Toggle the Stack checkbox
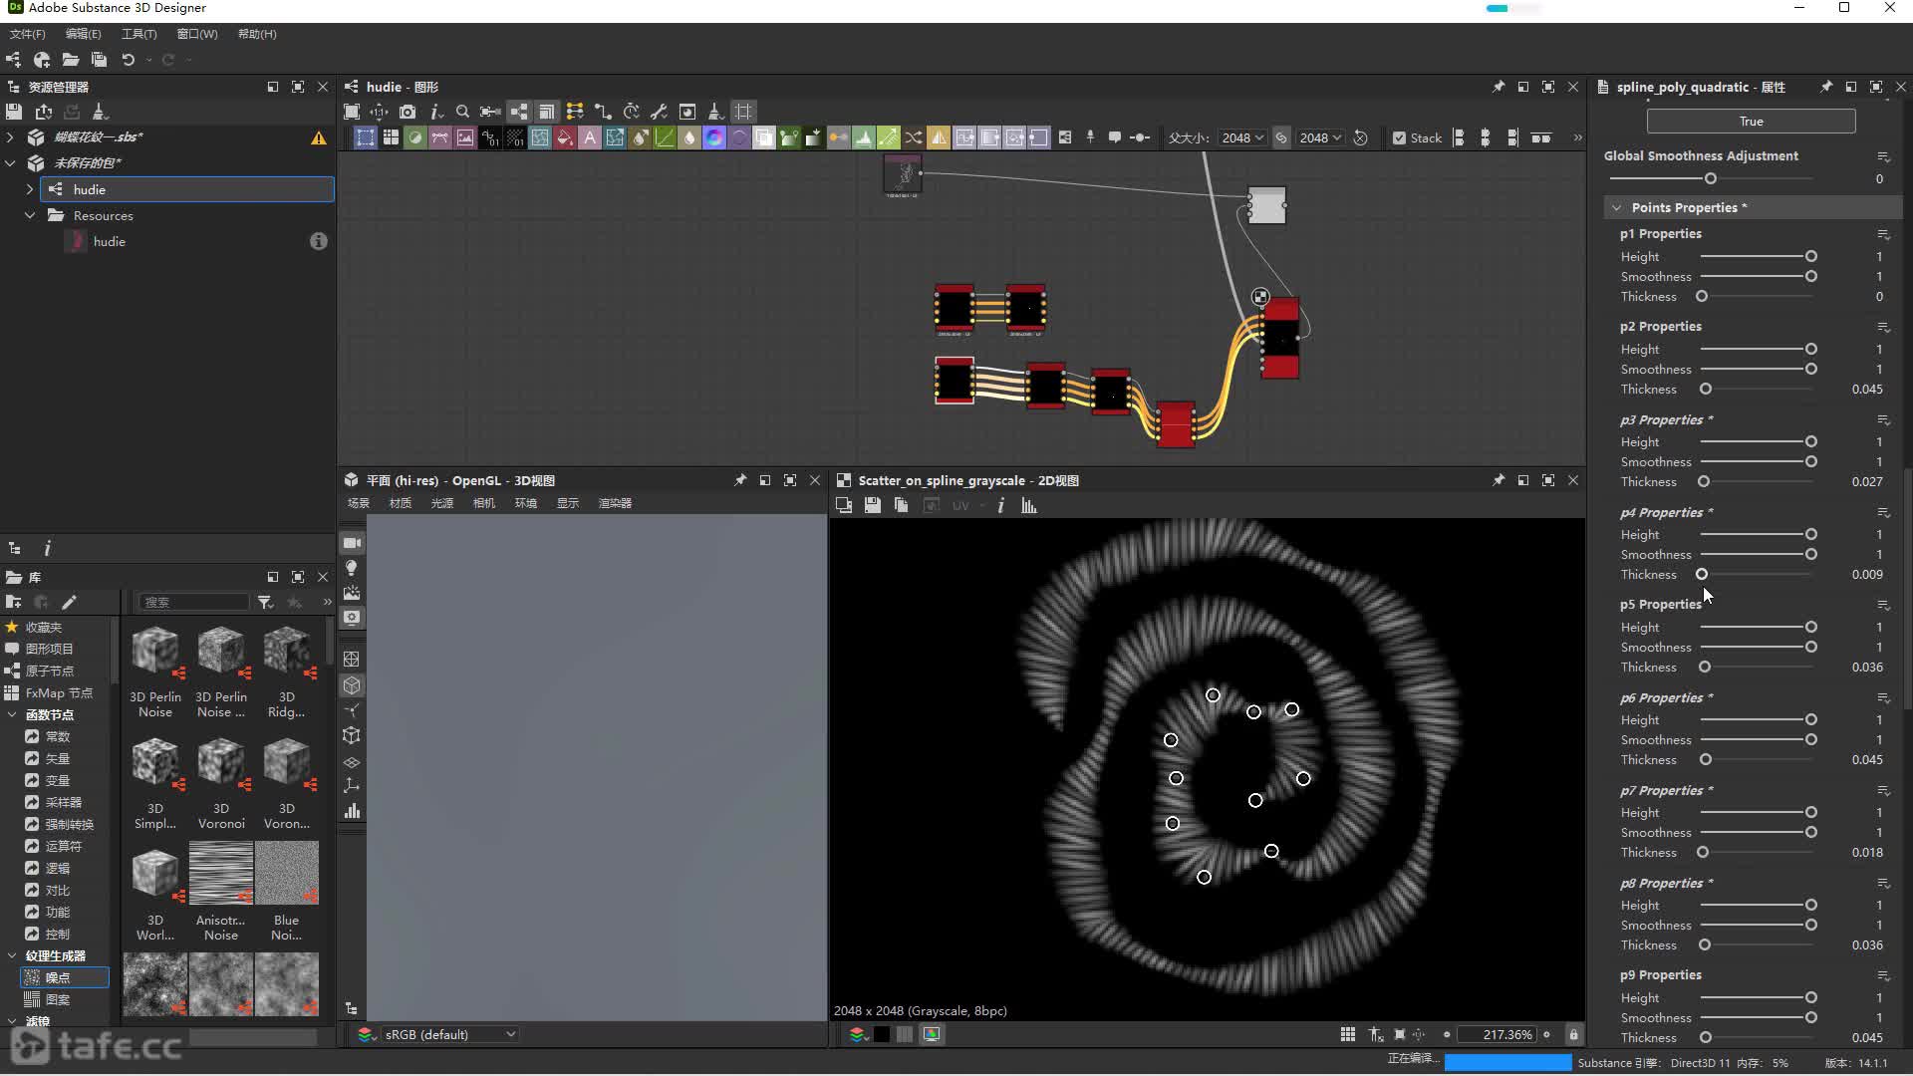This screenshot has width=1913, height=1076. pos(1399,138)
